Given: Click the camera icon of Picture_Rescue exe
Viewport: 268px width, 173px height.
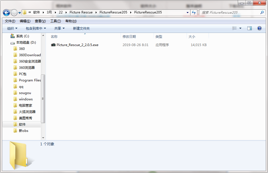Looking at the screenshot, I should [x=53, y=45].
